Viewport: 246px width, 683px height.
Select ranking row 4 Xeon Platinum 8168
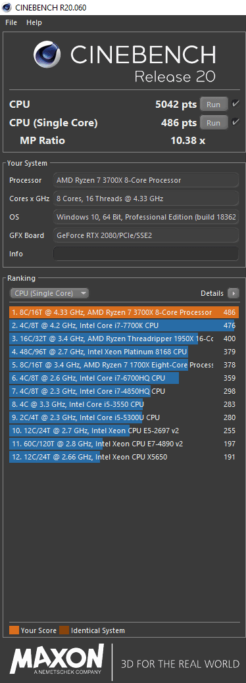[x=124, y=352]
